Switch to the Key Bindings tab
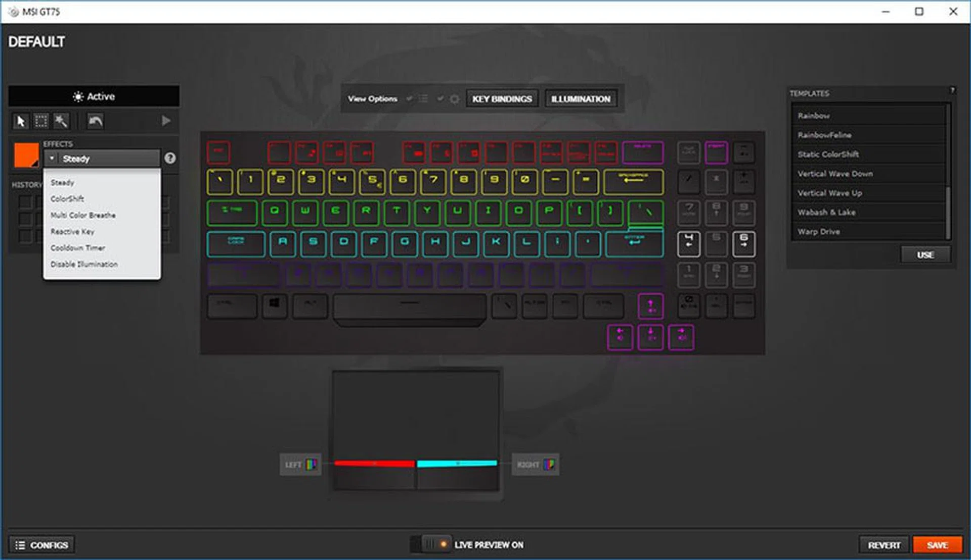The image size is (971, 560). tap(502, 98)
